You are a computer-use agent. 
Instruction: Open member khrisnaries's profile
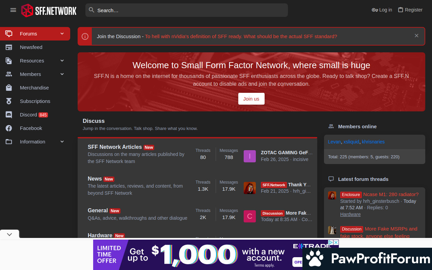click(x=373, y=142)
